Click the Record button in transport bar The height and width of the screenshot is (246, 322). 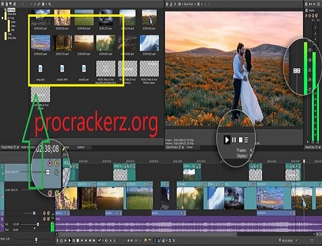pyautogui.click(x=57, y=241)
